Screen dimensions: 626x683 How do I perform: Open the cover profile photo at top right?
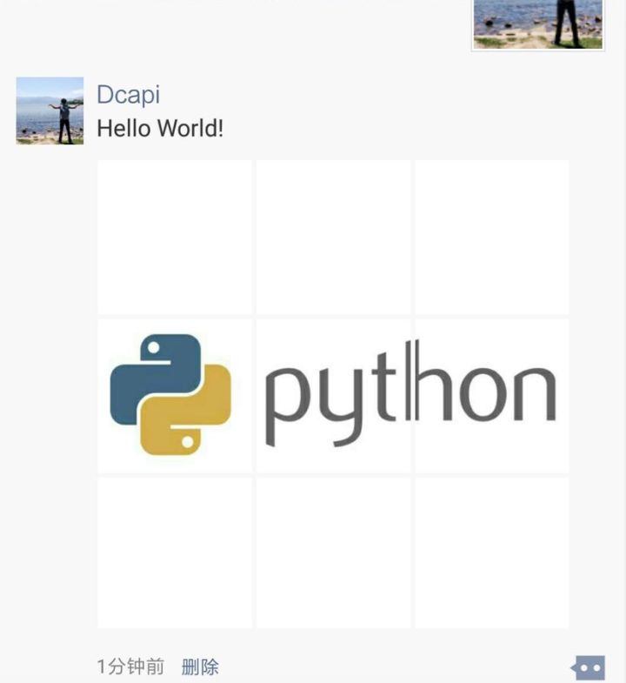pyautogui.click(x=538, y=25)
